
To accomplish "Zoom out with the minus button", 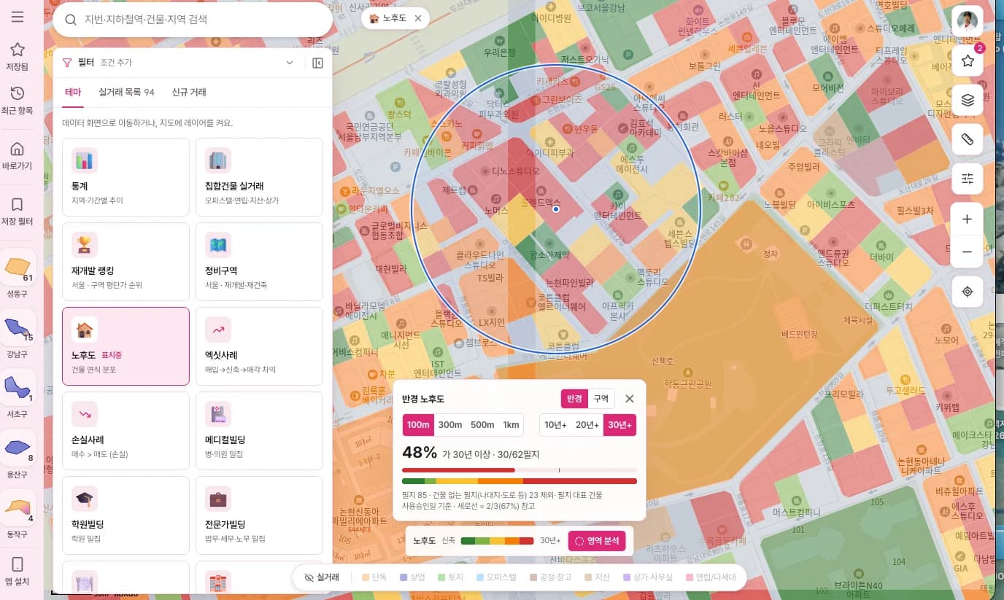I will tap(968, 252).
